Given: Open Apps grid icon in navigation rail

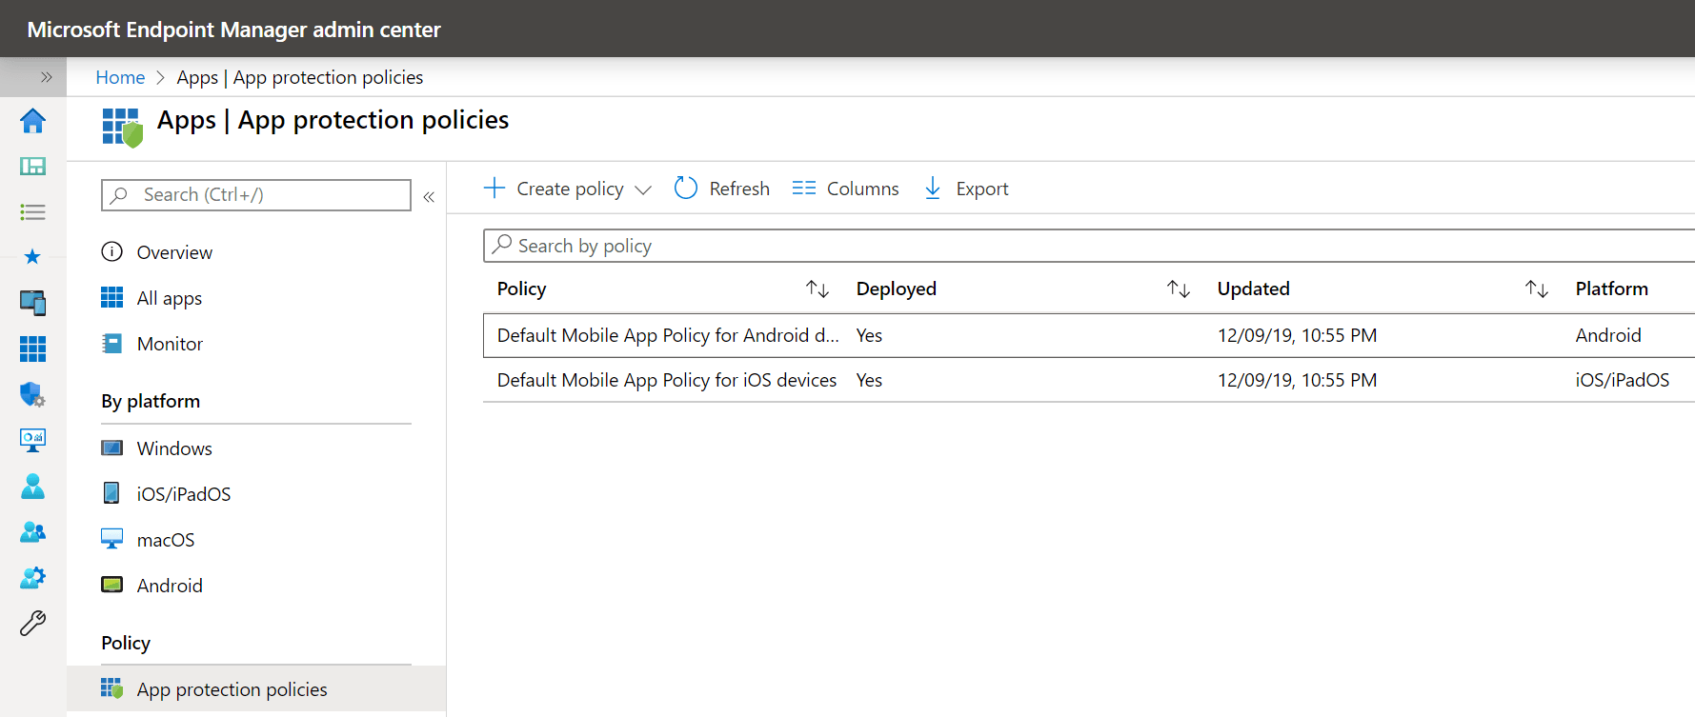Looking at the screenshot, I should click(32, 349).
